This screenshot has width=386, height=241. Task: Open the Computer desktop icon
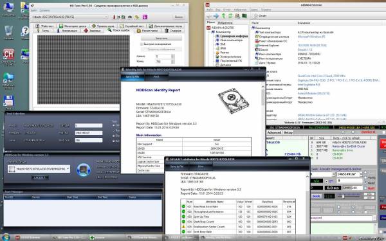click(x=8, y=8)
